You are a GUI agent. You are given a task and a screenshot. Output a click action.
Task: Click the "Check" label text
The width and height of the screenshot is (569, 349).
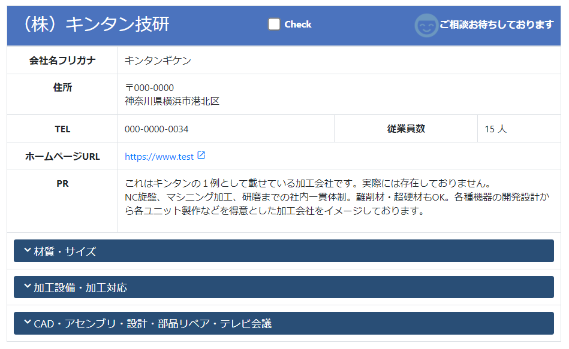pos(297,25)
